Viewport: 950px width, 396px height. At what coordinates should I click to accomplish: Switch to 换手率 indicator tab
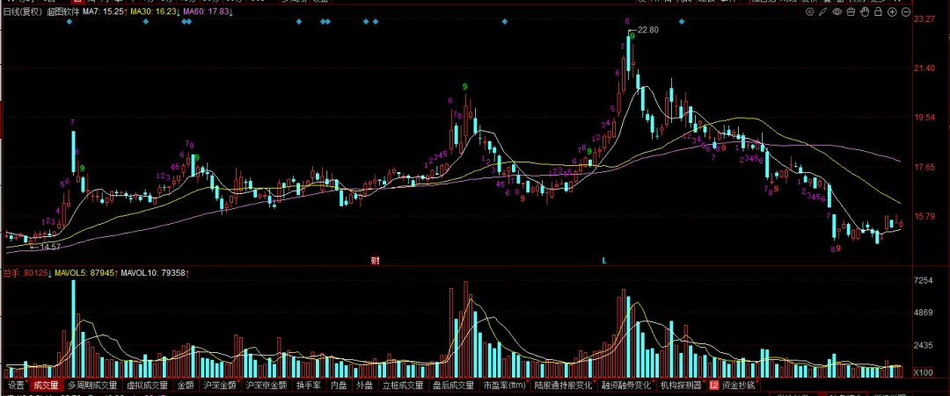[x=309, y=385]
